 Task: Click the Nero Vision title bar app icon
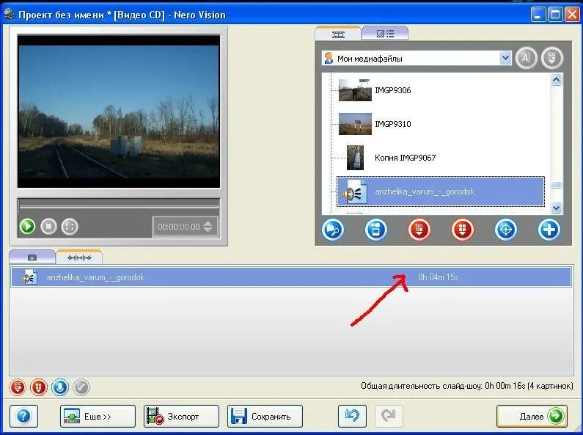click(9, 15)
